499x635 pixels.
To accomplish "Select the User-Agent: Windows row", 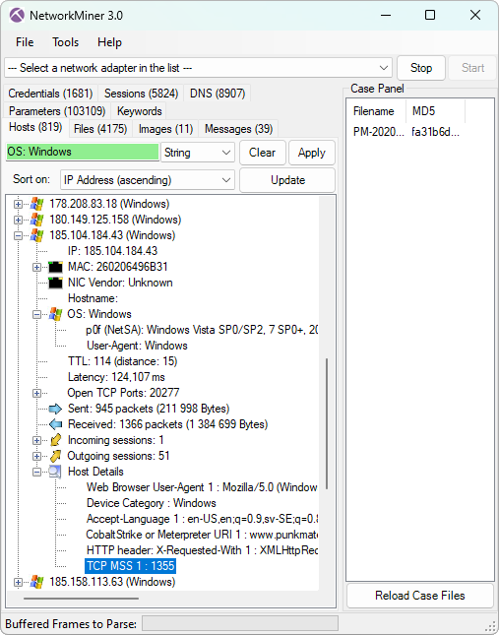I will 137,346.
